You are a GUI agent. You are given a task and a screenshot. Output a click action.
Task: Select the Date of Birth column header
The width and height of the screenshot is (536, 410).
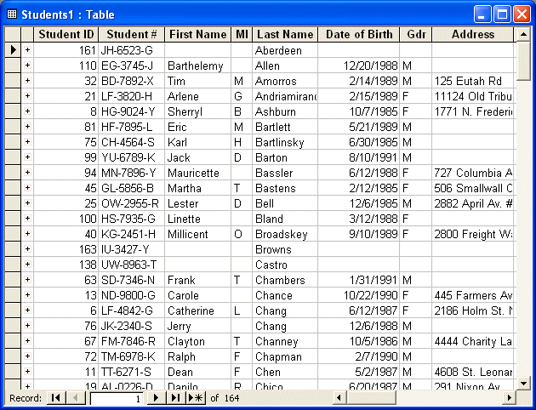(x=359, y=35)
